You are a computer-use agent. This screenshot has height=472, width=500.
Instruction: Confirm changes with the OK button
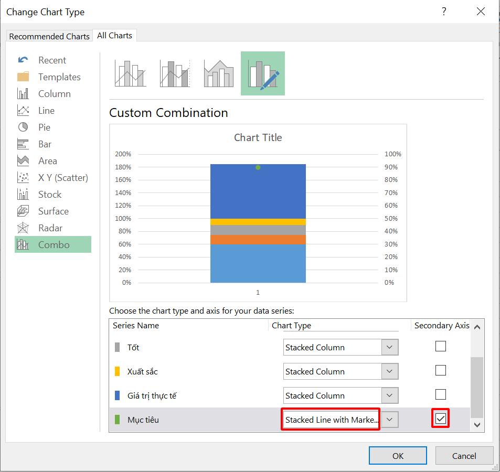pos(397,455)
